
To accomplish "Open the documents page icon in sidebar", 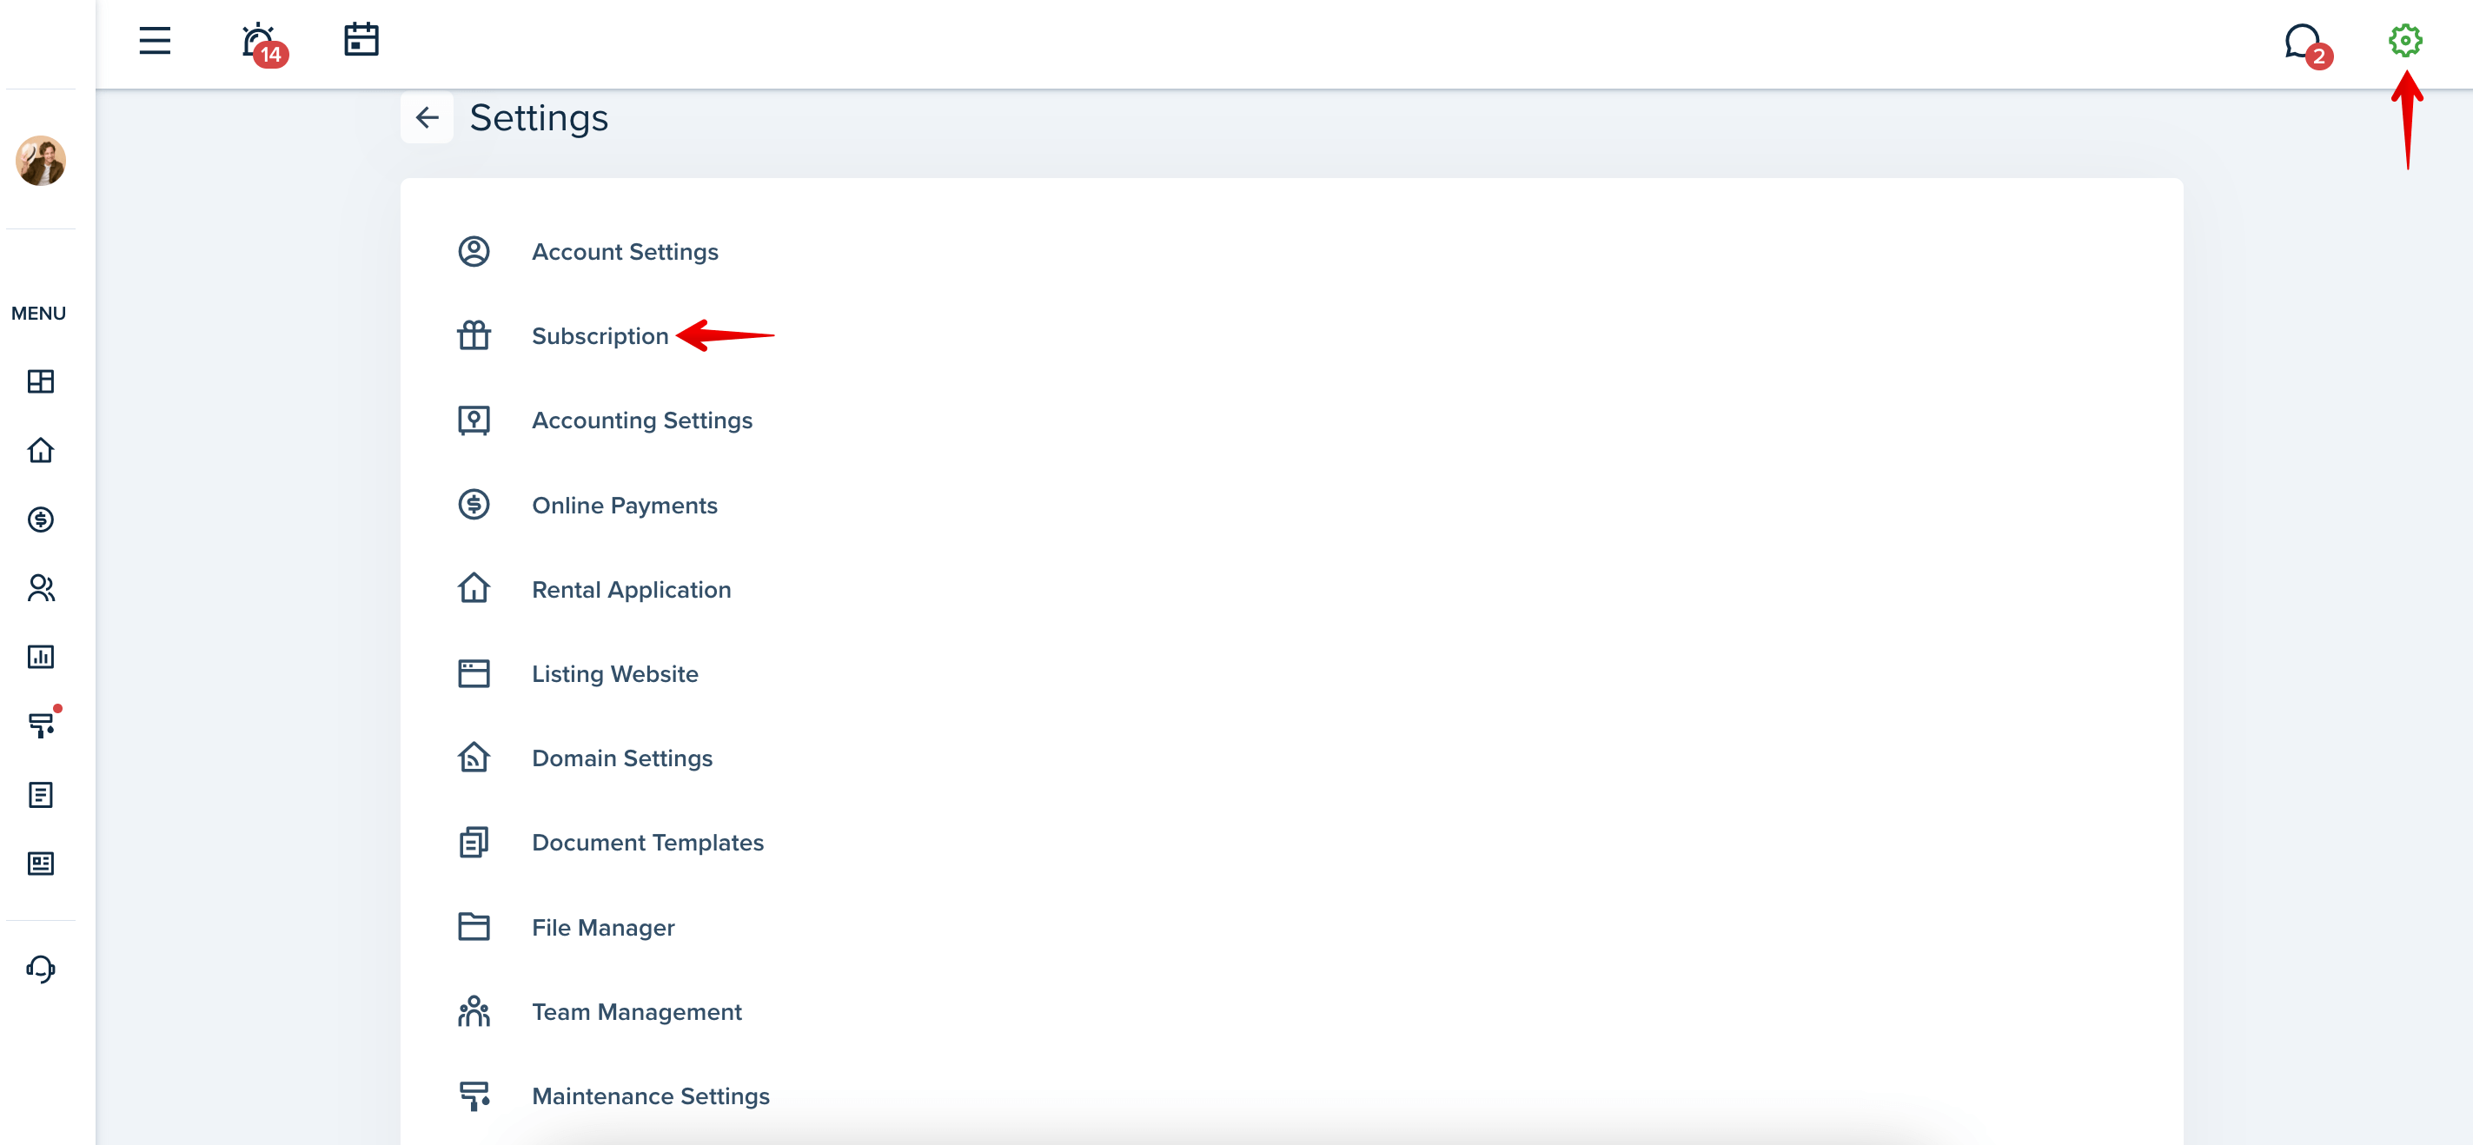I will [40, 795].
